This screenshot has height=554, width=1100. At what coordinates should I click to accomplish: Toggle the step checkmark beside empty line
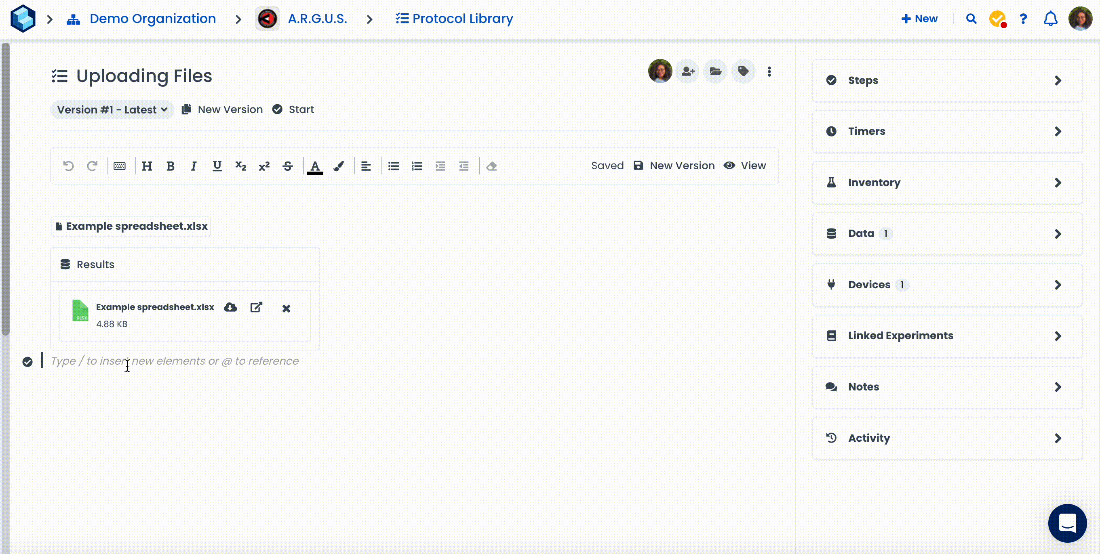click(x=27, y=362)
